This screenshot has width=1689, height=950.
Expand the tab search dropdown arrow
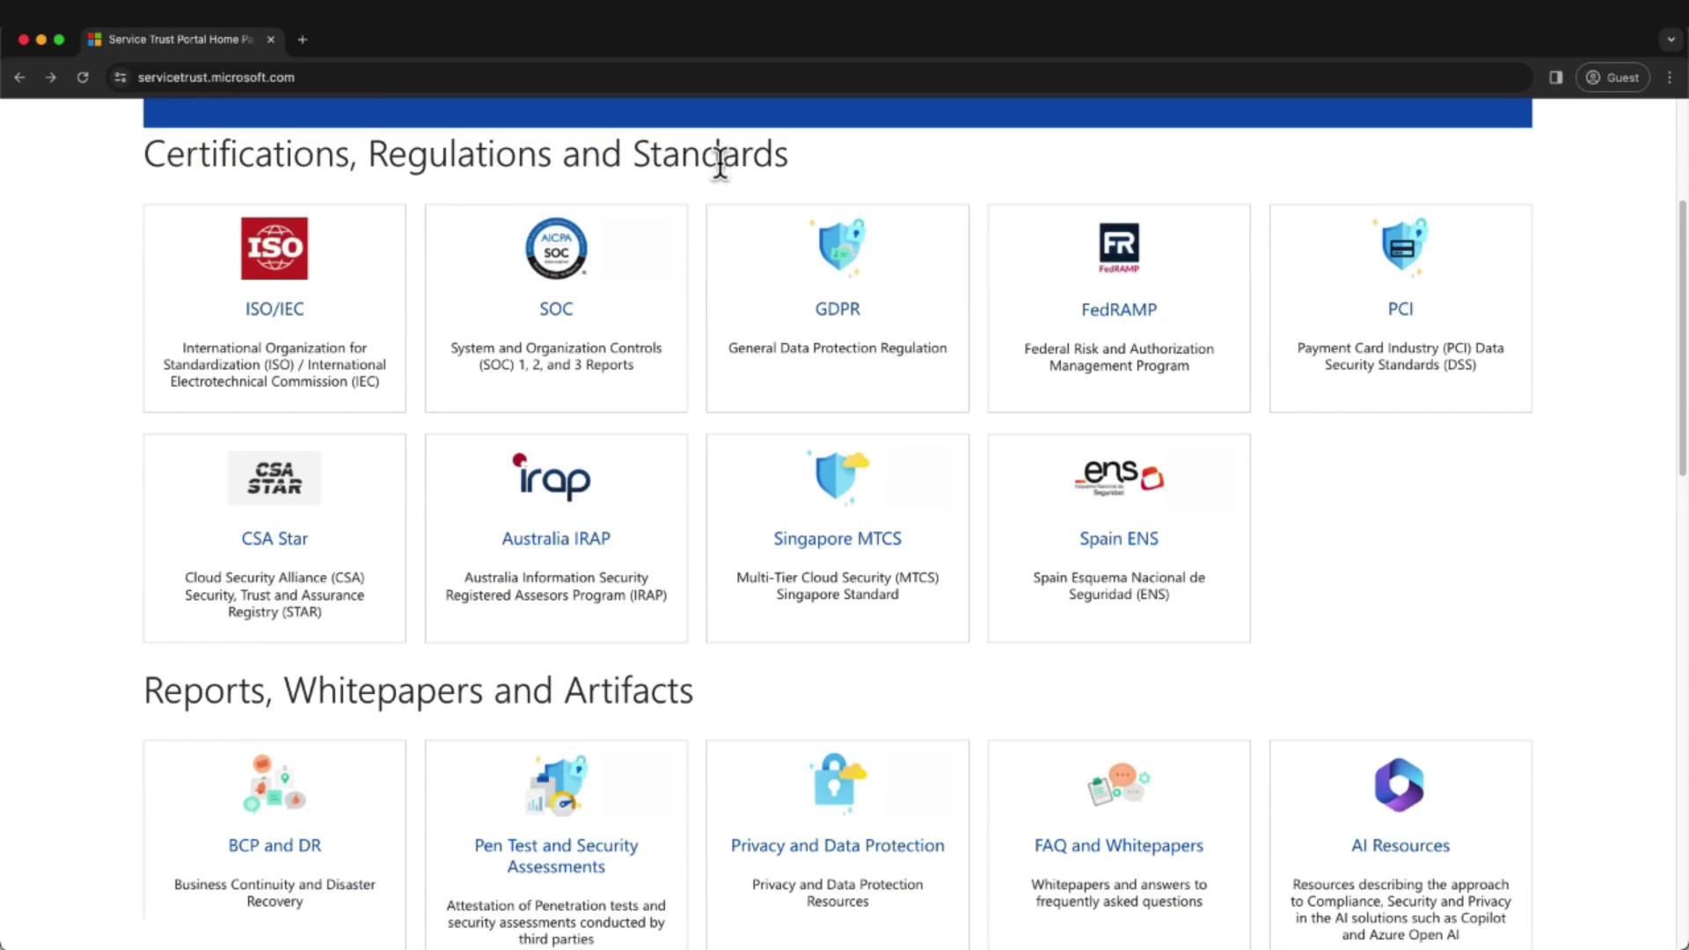click(x=1671, y=40)
